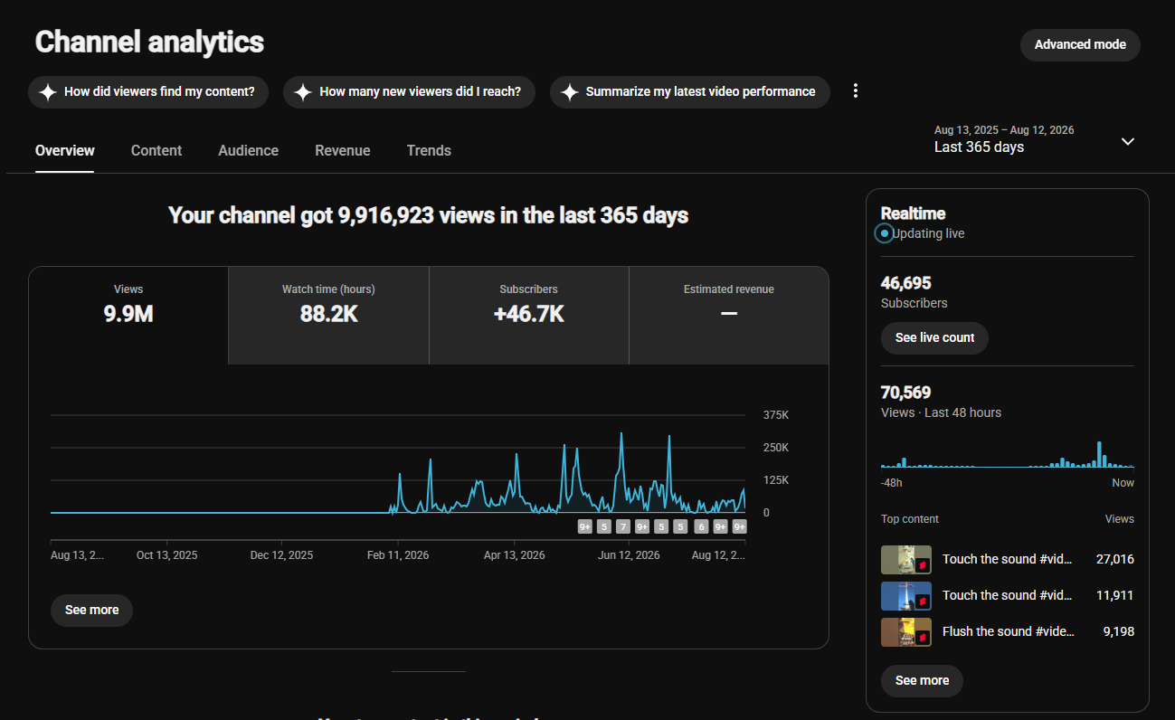1175x720 pixels.
Task: Click the live-updating dot indicator under Realtime
Action: [885, 233]
